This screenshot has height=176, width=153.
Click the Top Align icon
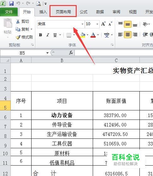pyautogui.click(x=121, y=24)
